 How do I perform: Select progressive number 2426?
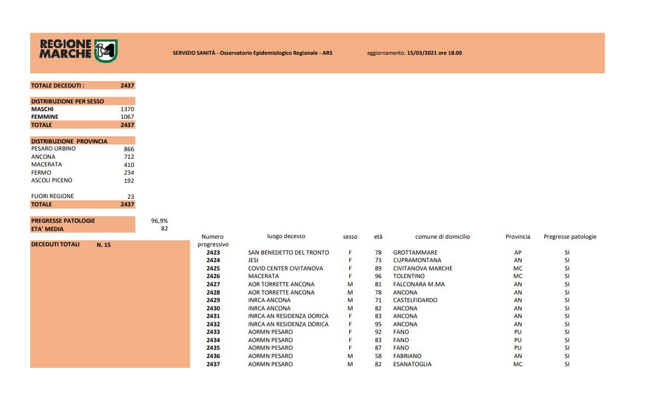(x=213, y=276)
